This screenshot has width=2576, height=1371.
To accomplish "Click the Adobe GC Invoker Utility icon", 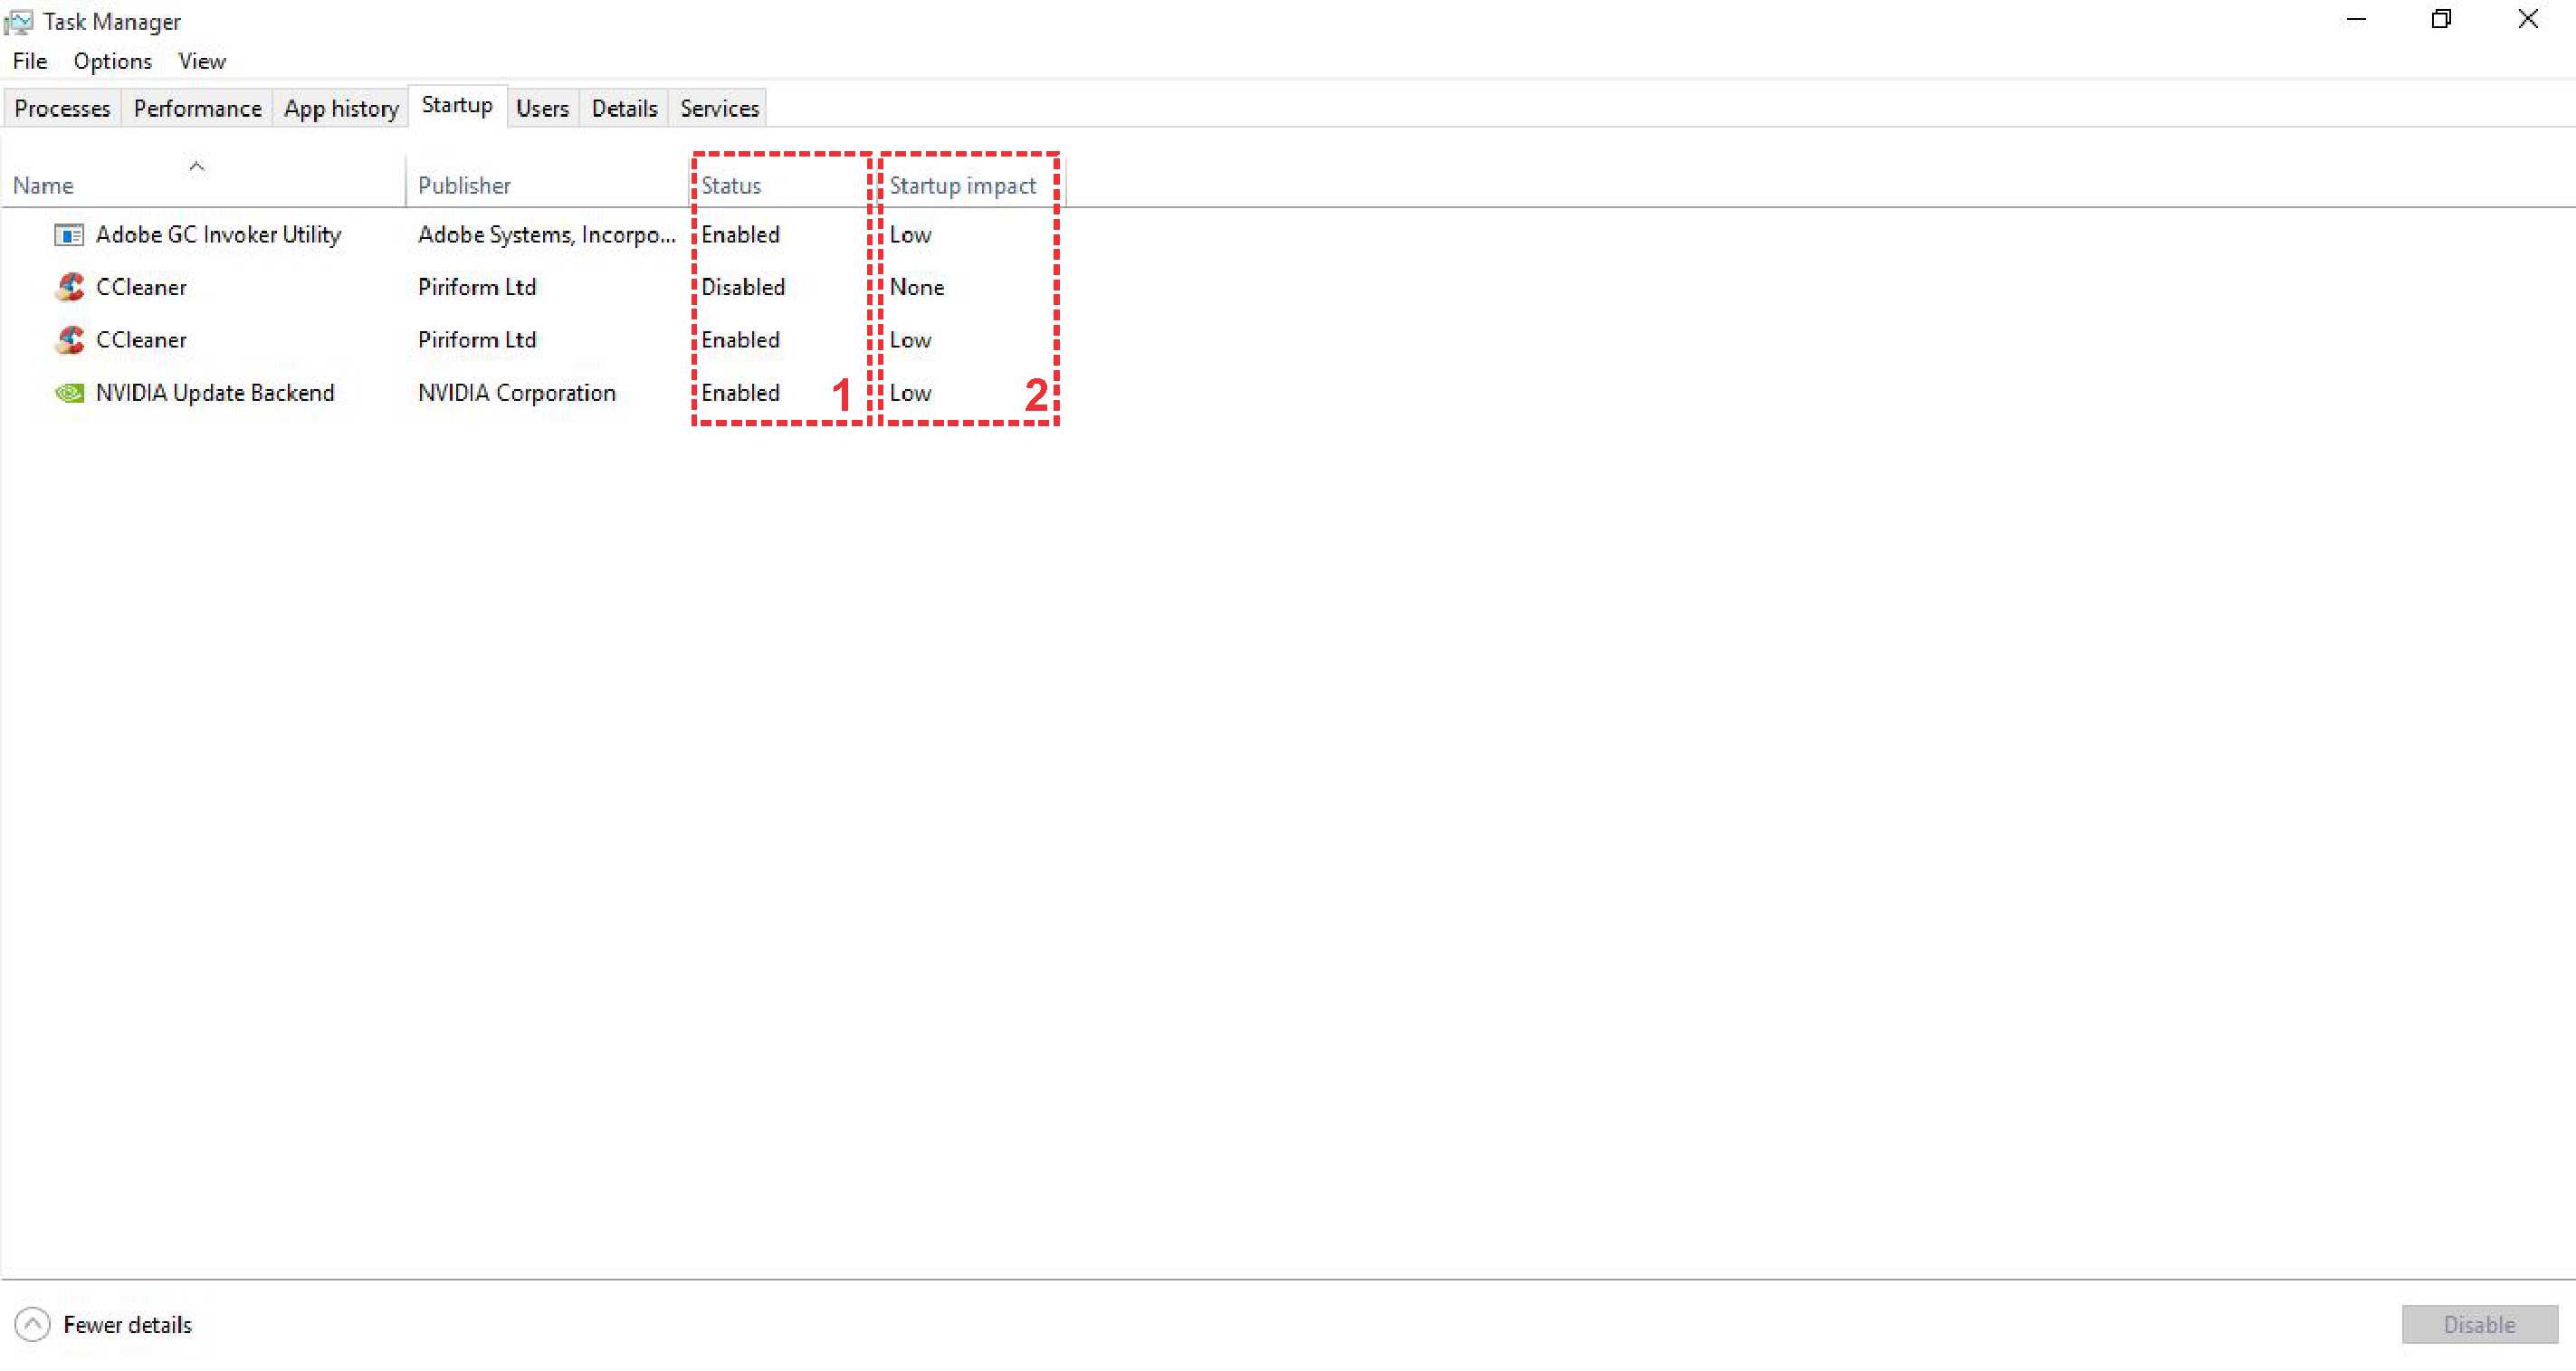I will click(68, 235).
